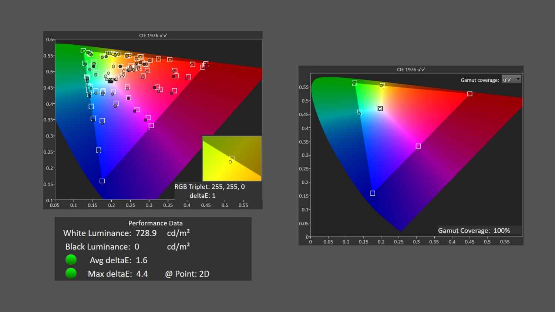Image resolution: width=555 pixels, height=312 pixels.
Task: Select the yellow target marker in gamut chart
Action: [x=382, y=85]
